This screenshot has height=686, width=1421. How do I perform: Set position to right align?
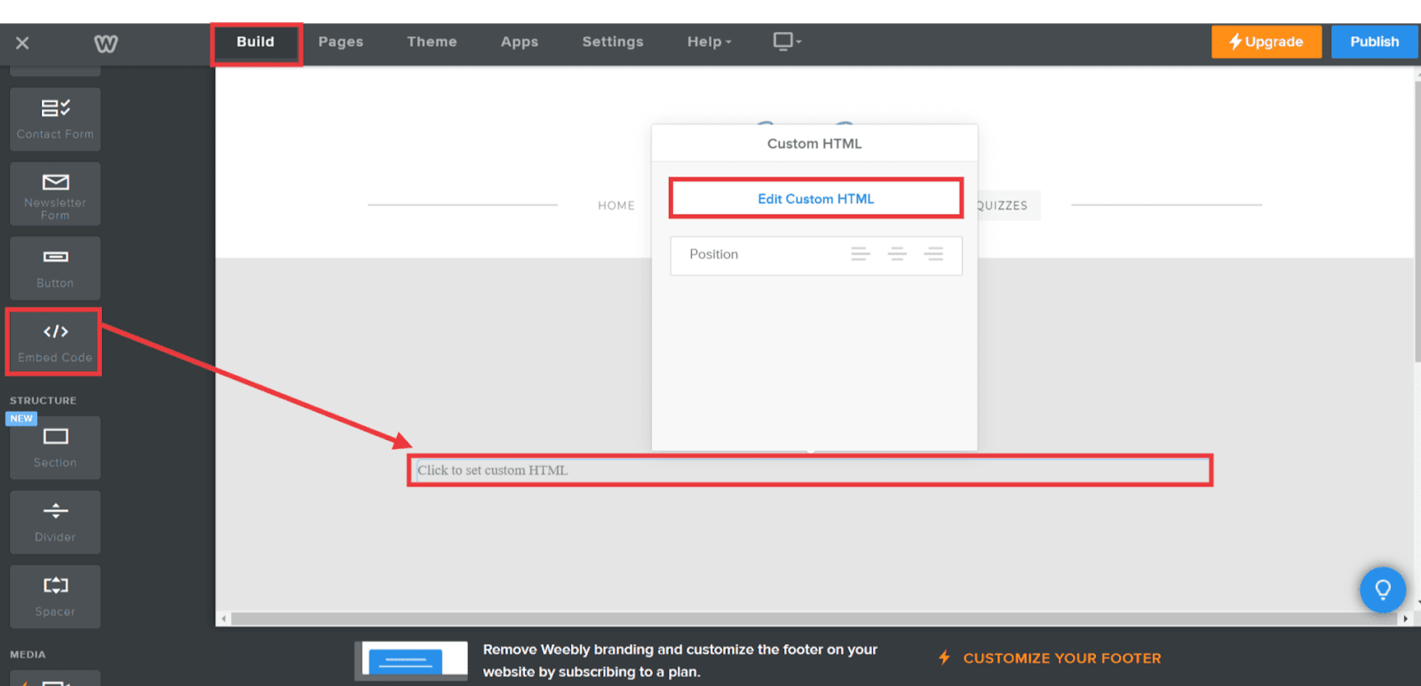pos(933,255)
